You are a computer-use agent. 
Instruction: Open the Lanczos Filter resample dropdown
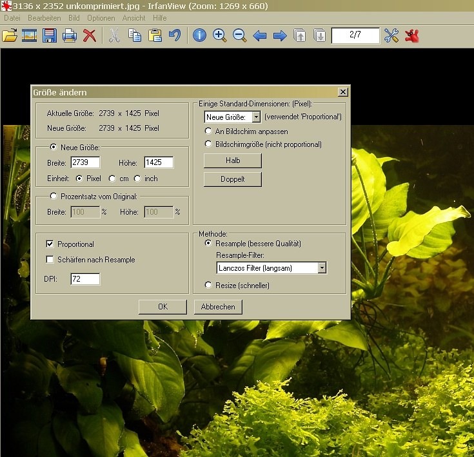[x=322, y=267]
